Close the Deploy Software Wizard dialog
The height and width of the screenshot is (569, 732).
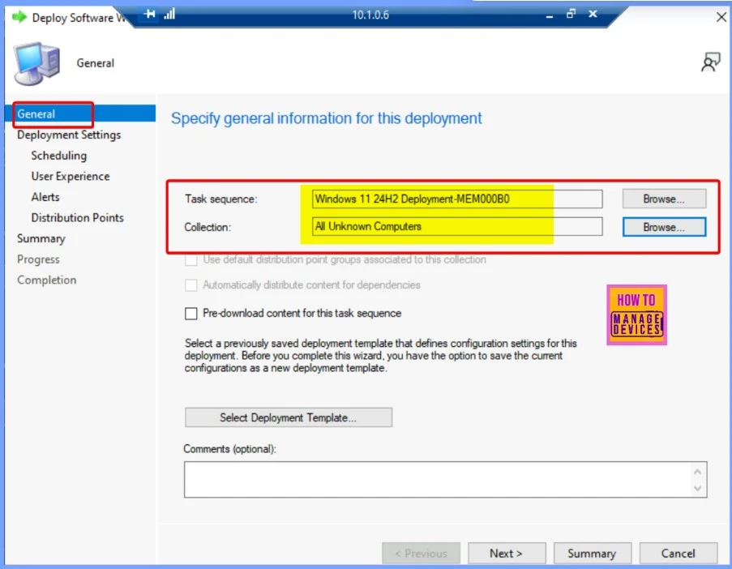point(721,17)
